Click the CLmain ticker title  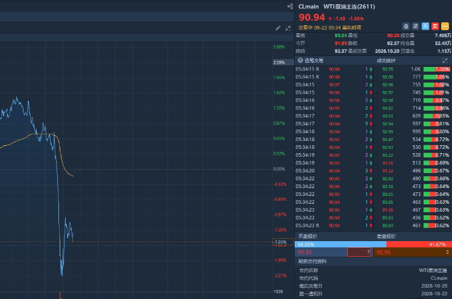(x=309, y=7)
